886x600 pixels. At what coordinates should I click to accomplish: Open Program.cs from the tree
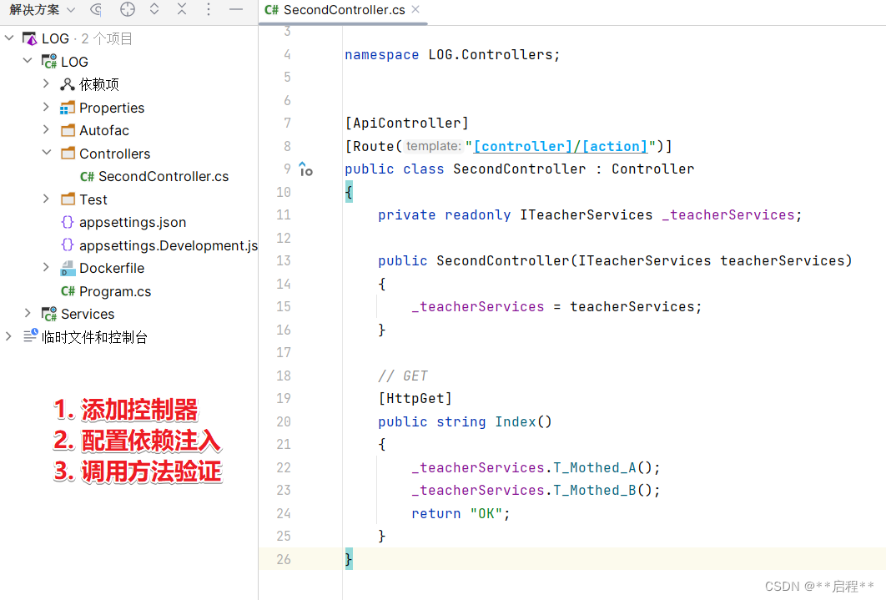point(115,291)
